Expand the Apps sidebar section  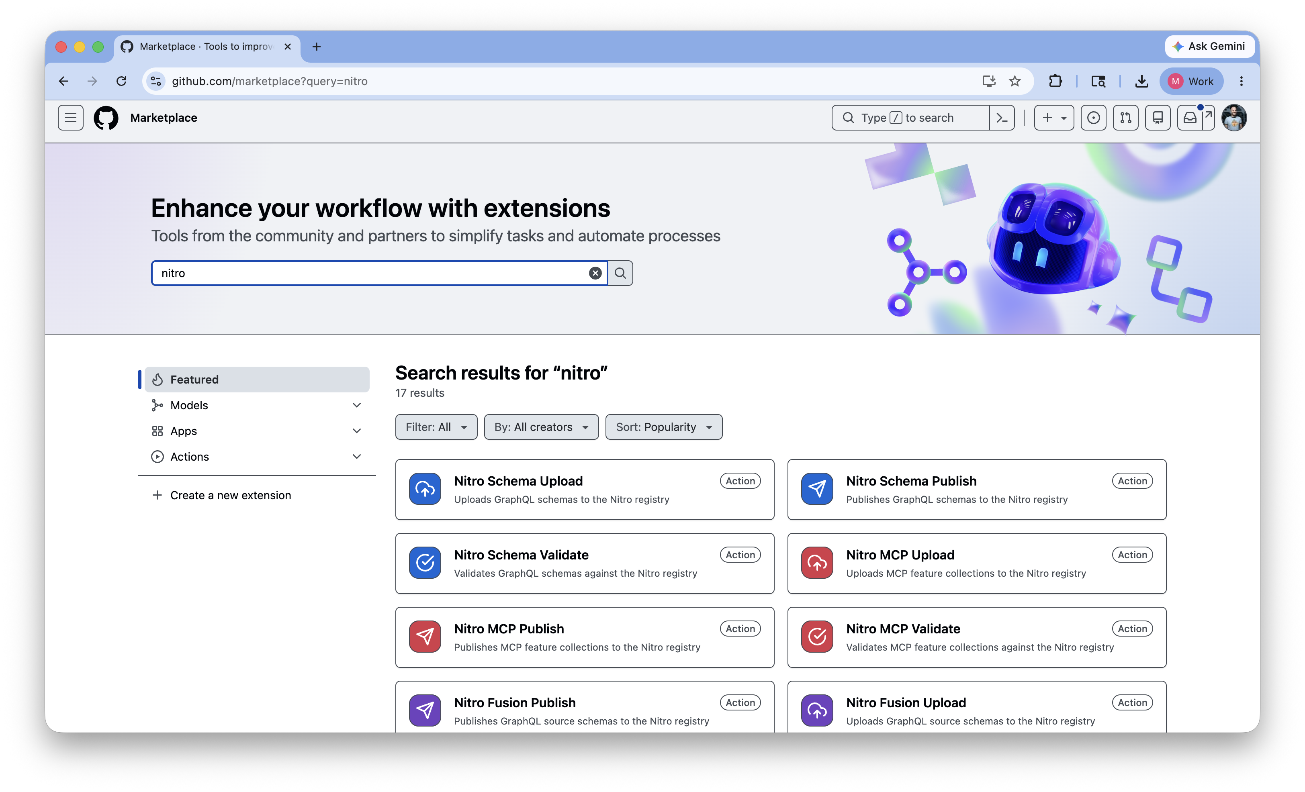tap(356, 431)
